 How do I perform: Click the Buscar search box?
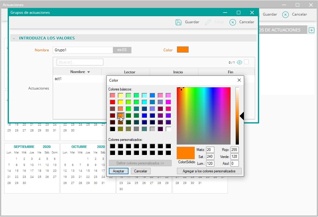tap(80, 62)
